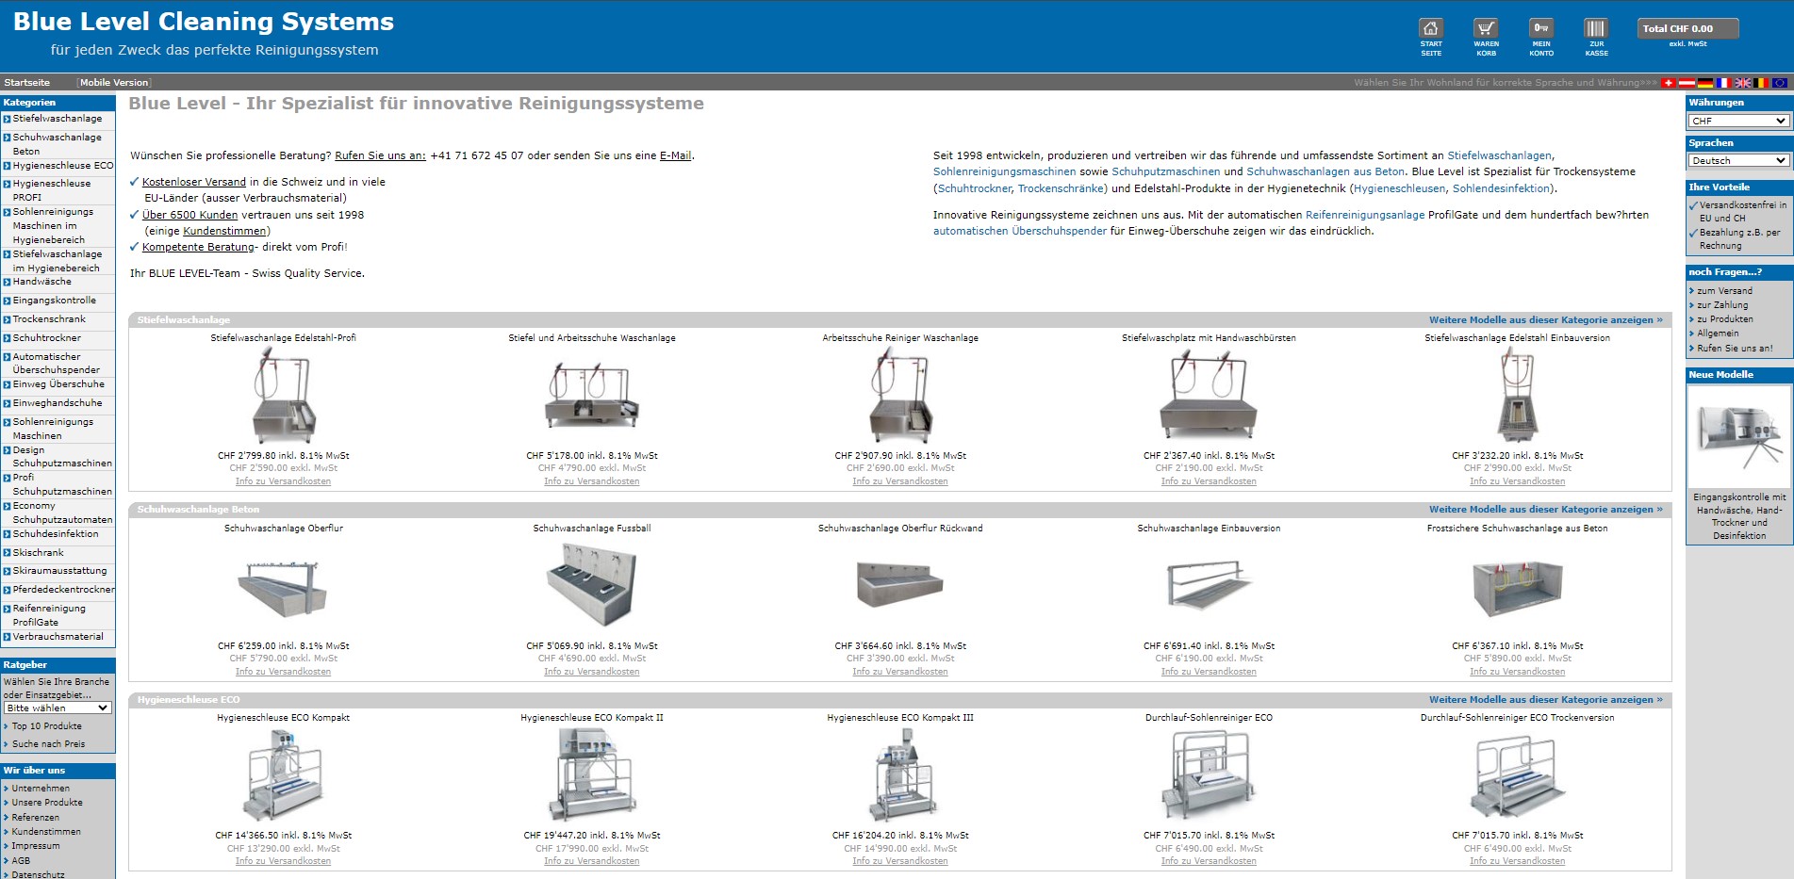Click the E-Mail contact link
Screen dimensions: 1794x879
675,156
